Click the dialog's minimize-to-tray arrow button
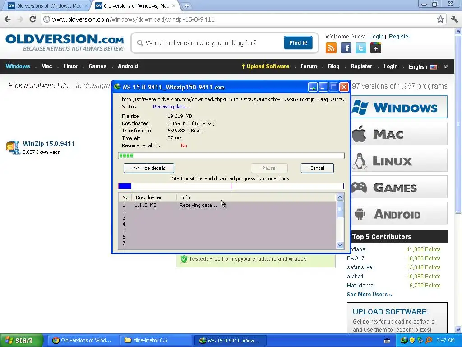 (x=313, y=87)
